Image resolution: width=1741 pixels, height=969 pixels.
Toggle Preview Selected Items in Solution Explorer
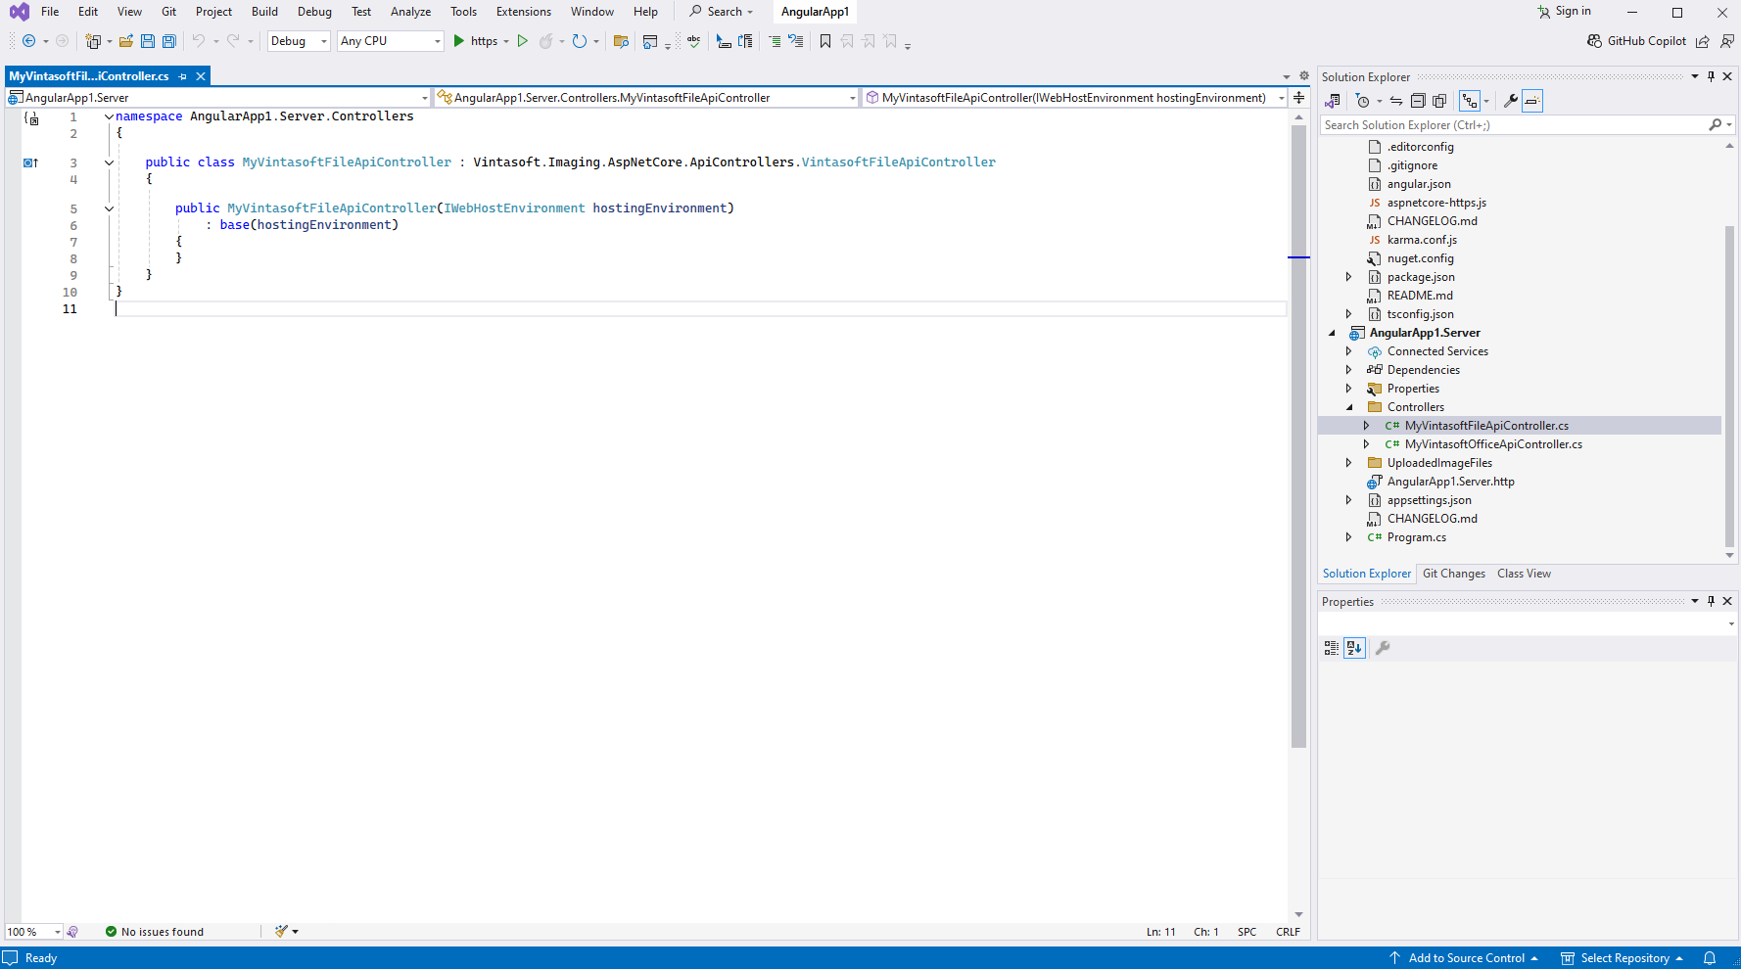point(1532,101)
